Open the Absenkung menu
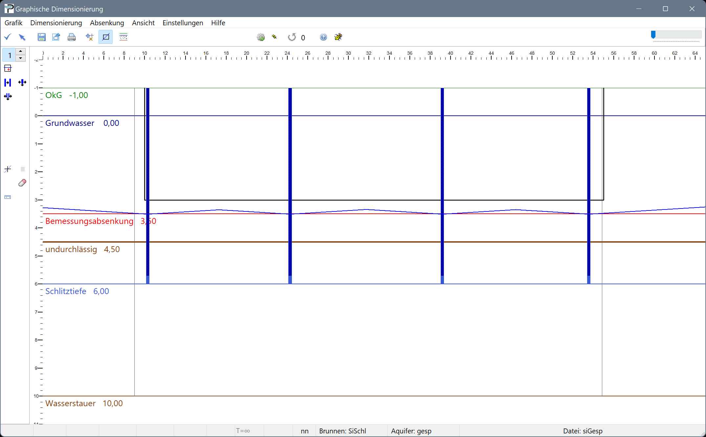This screenshot has height=437, width=706. point(107,23)
